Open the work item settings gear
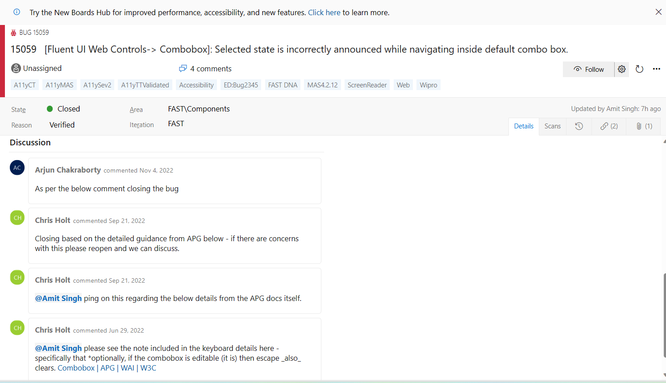666x383 pixels. pos(622,69)
